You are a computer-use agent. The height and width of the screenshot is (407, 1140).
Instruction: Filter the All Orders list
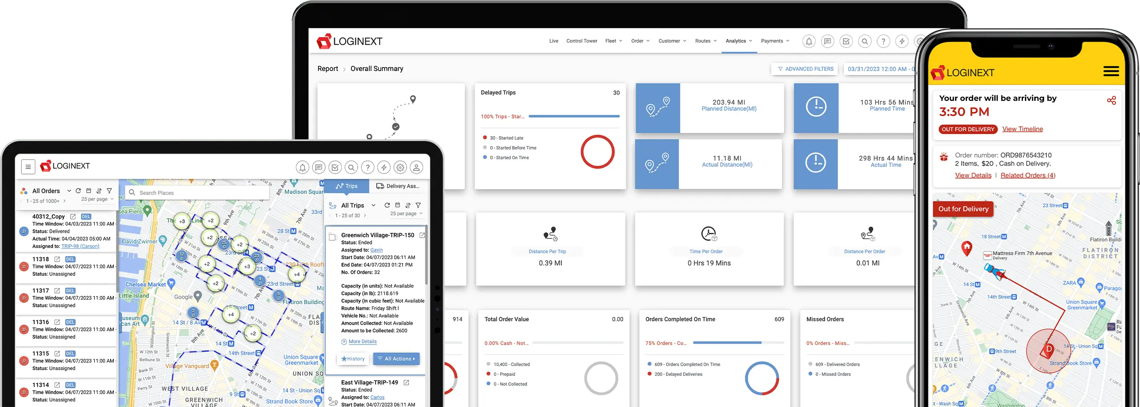coord(109,191)
